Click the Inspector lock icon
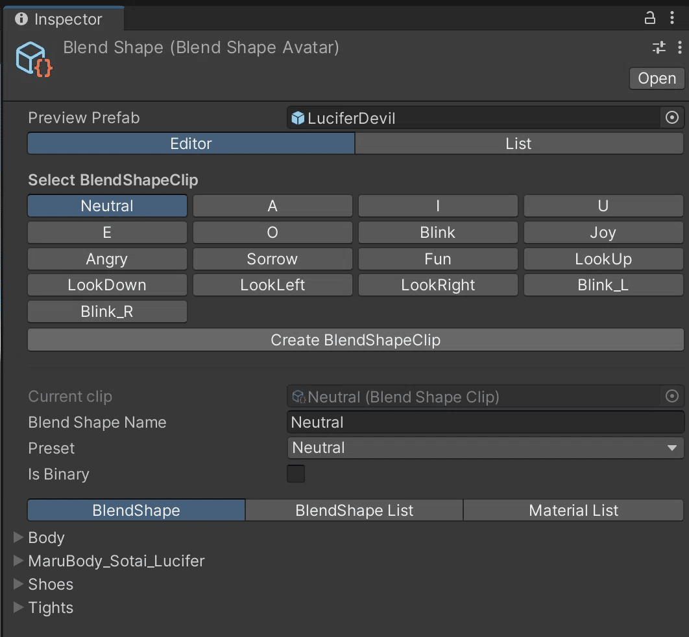 (649, 18)
